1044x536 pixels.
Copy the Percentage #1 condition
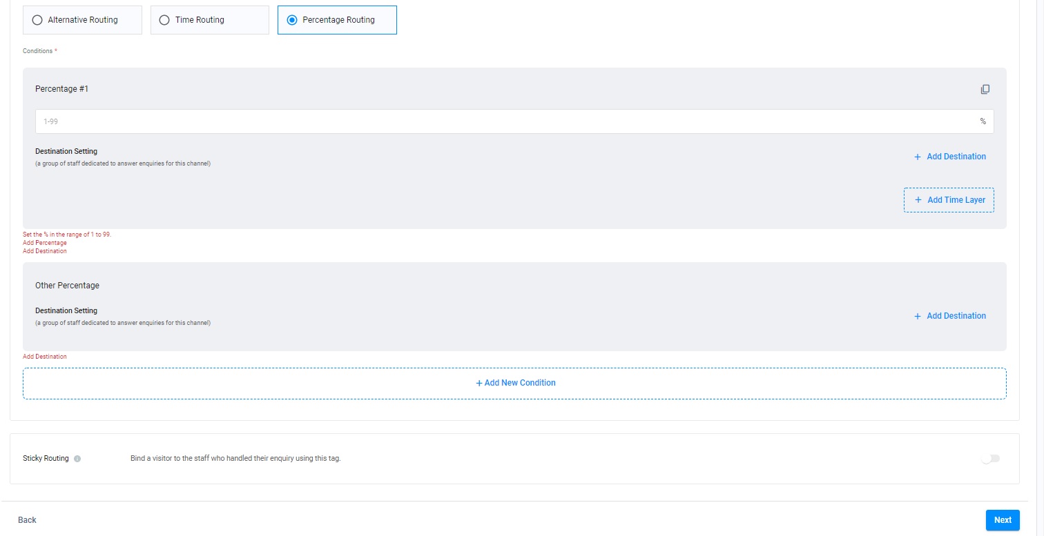985,89
